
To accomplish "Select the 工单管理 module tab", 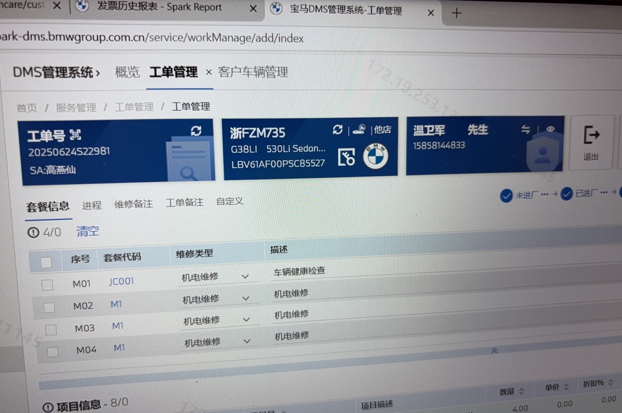I will pos(173,72).
